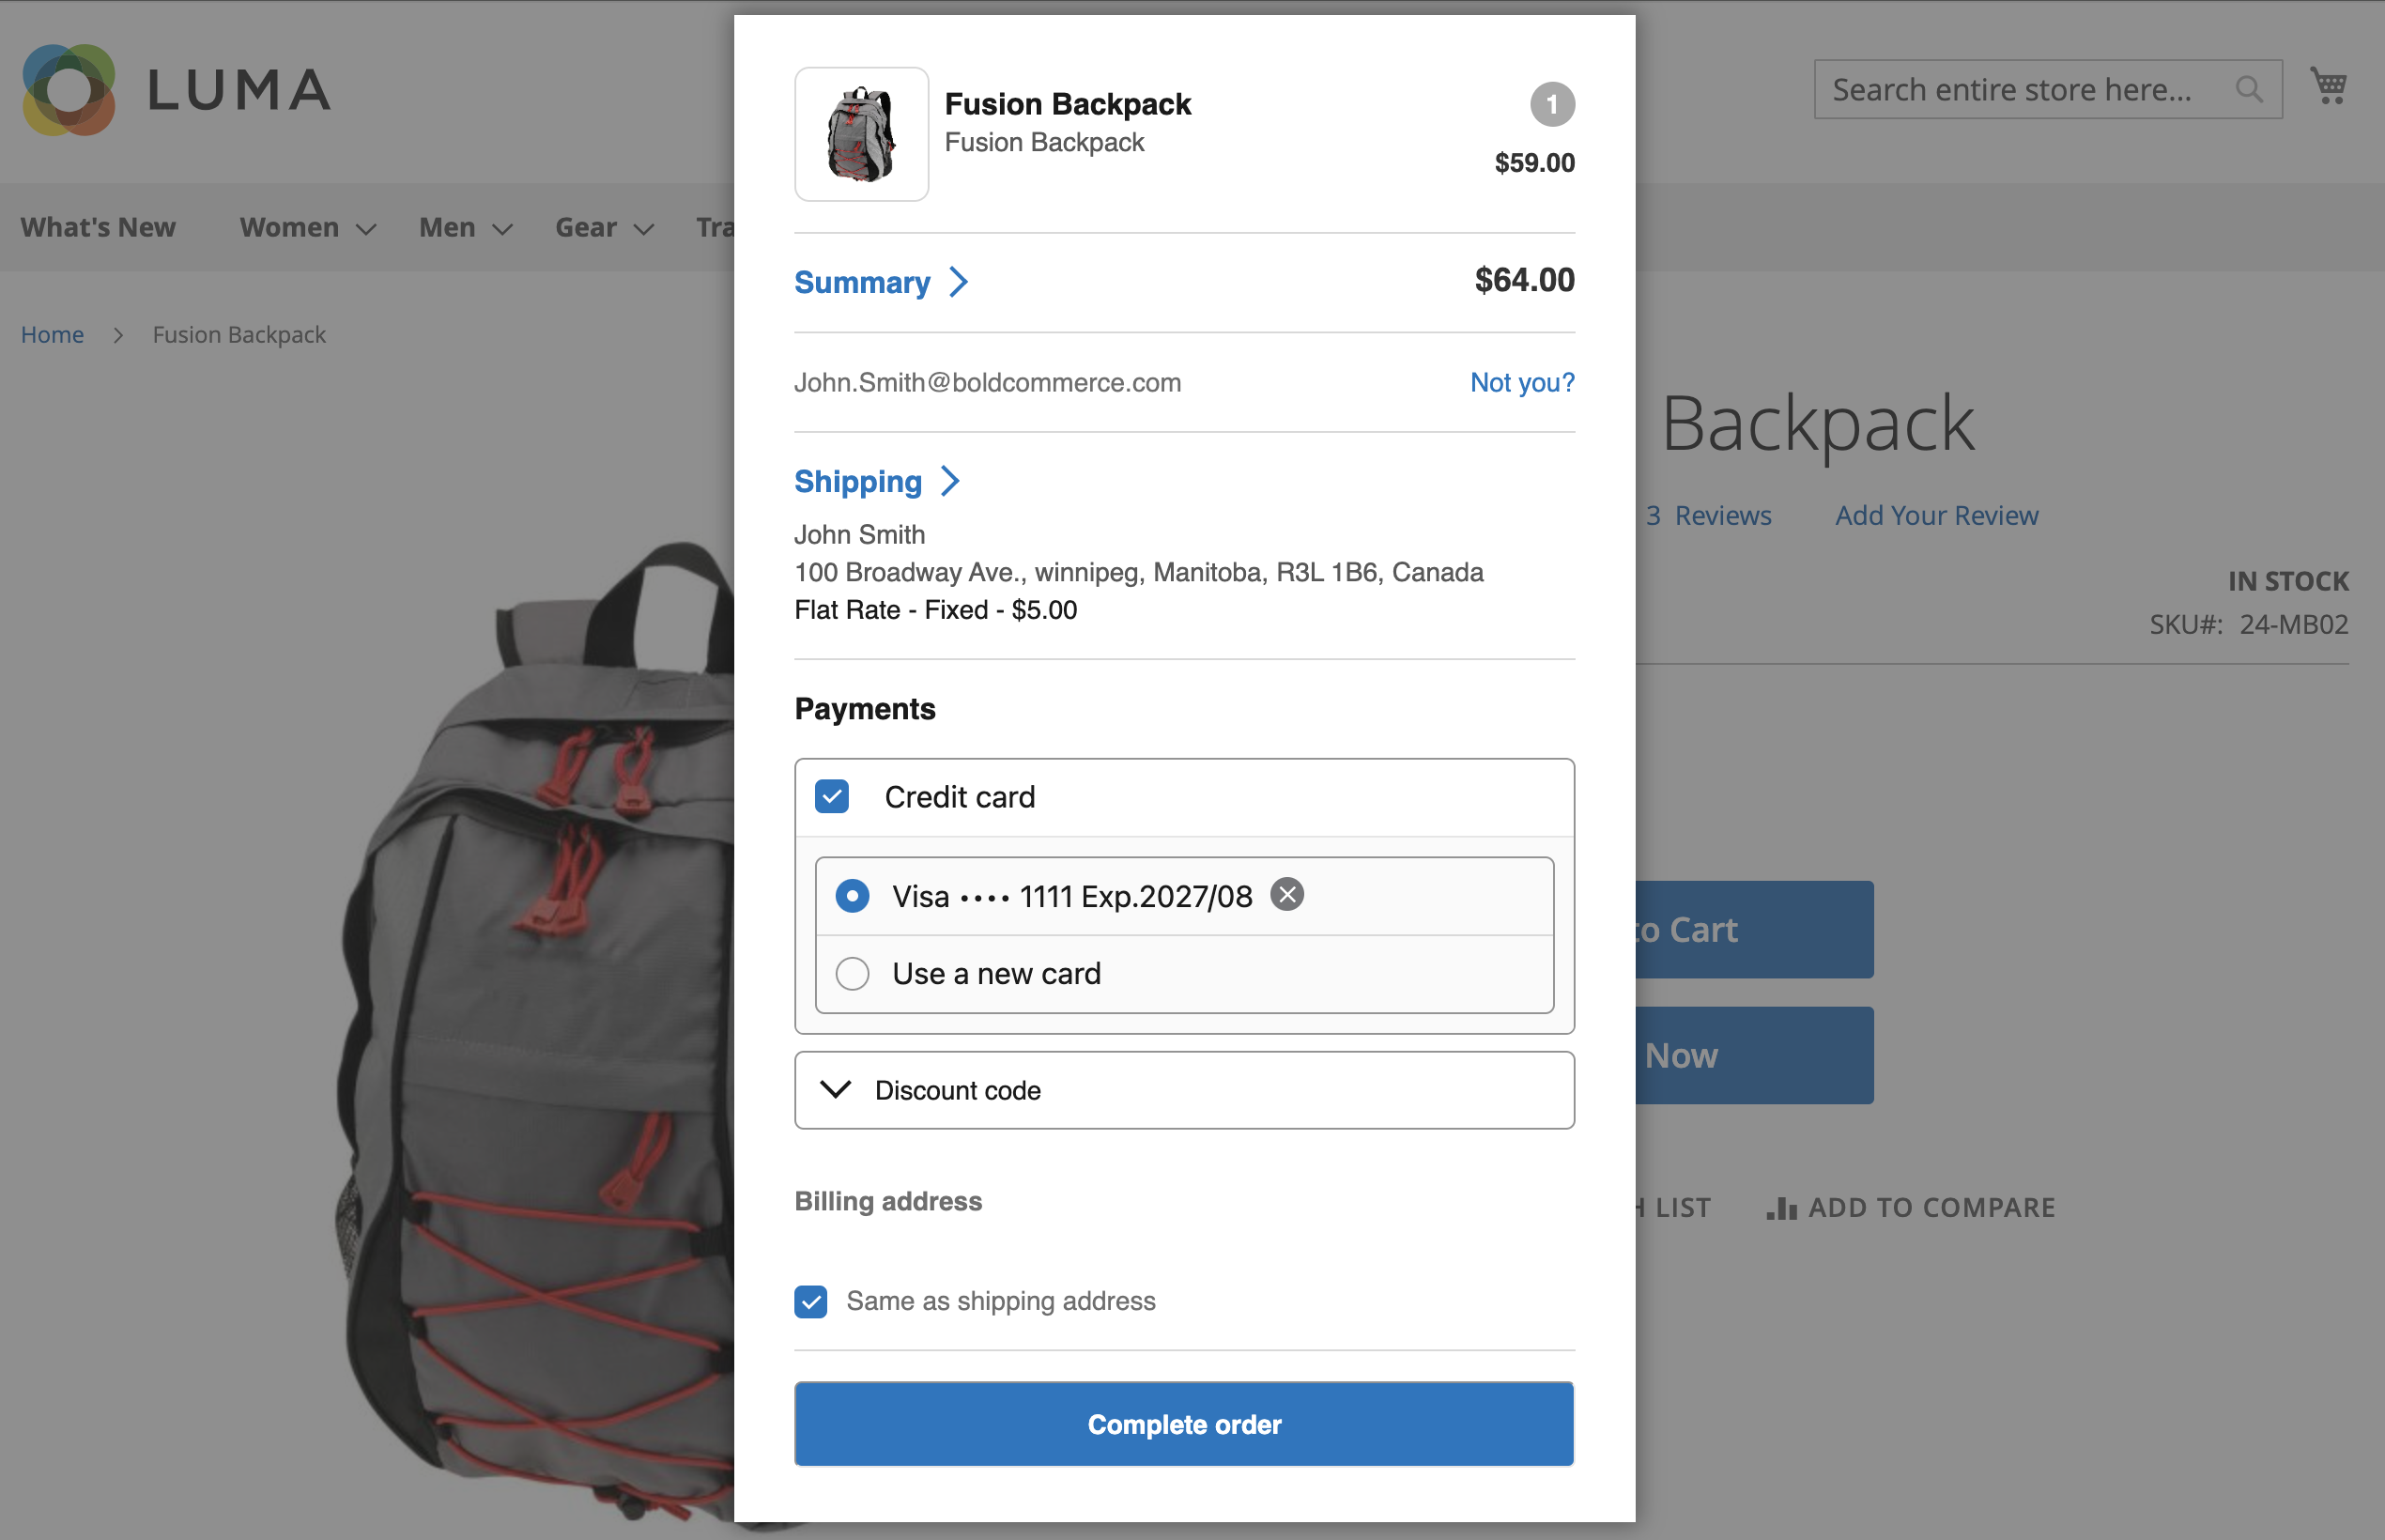This screenshot has height=1540, width=2385.
Task: Click the Fusion Backpack product thumbnail
Action: click(860, 134)
